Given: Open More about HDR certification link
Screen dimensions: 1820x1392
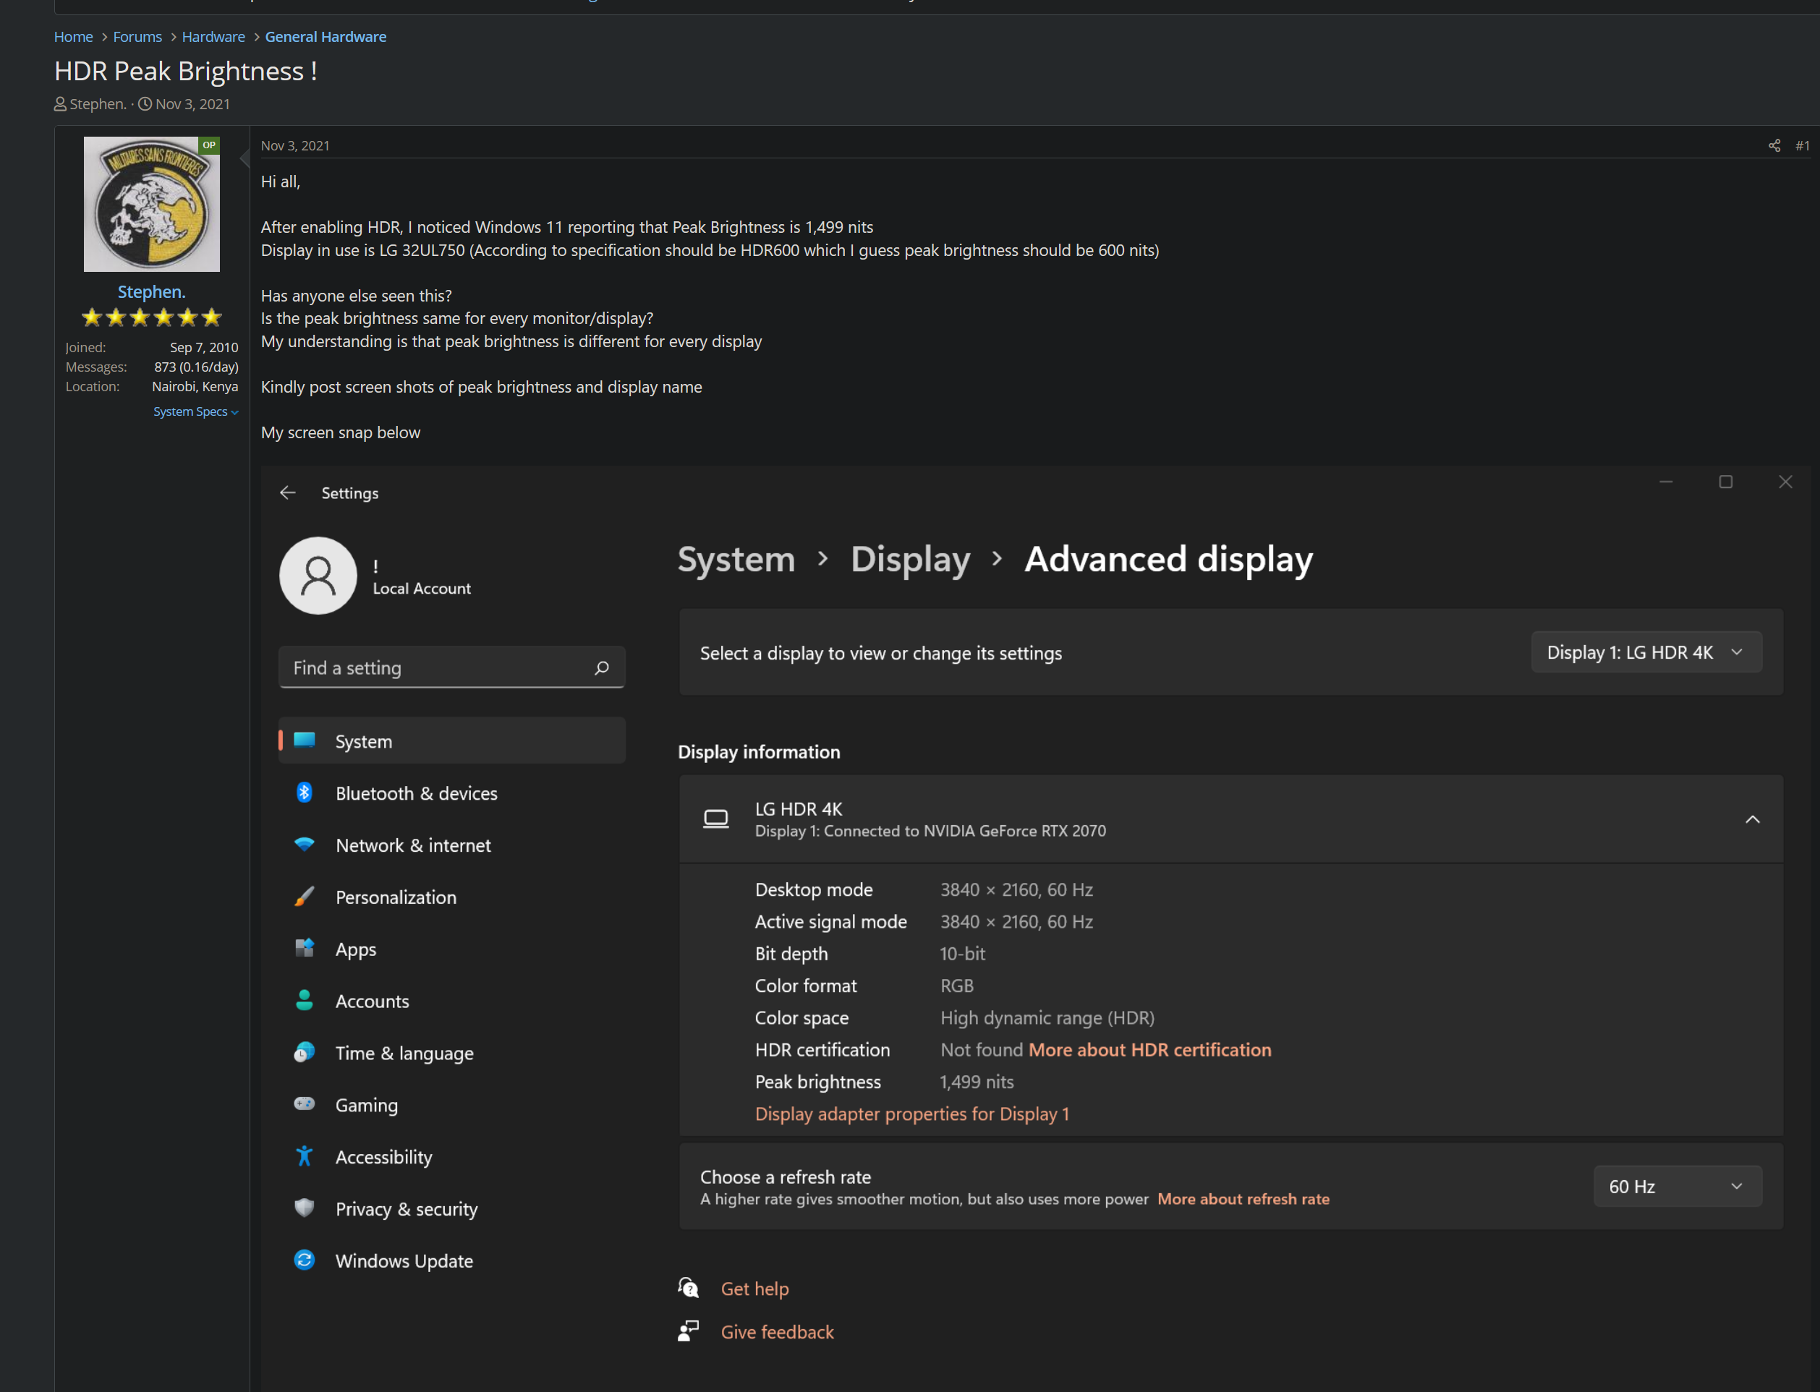Looking at the screenshot, I should [1150, 1049].
